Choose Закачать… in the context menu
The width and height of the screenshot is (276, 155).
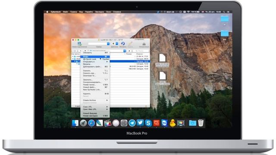coord(95,80)
